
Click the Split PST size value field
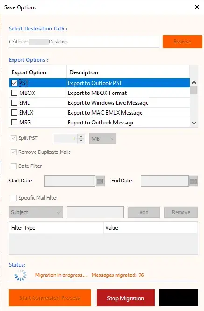(65, 138)
